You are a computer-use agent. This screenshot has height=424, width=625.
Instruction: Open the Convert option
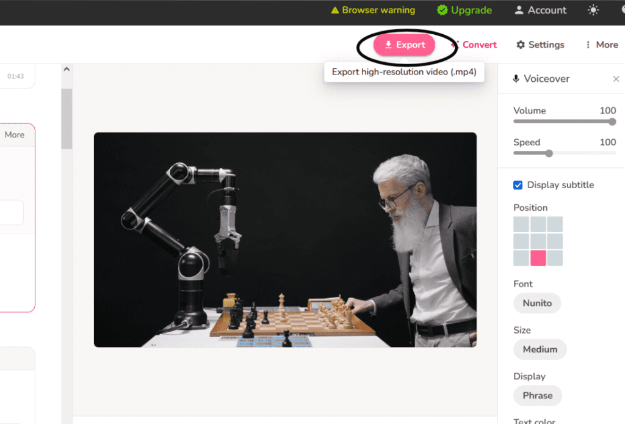[474, 45]
